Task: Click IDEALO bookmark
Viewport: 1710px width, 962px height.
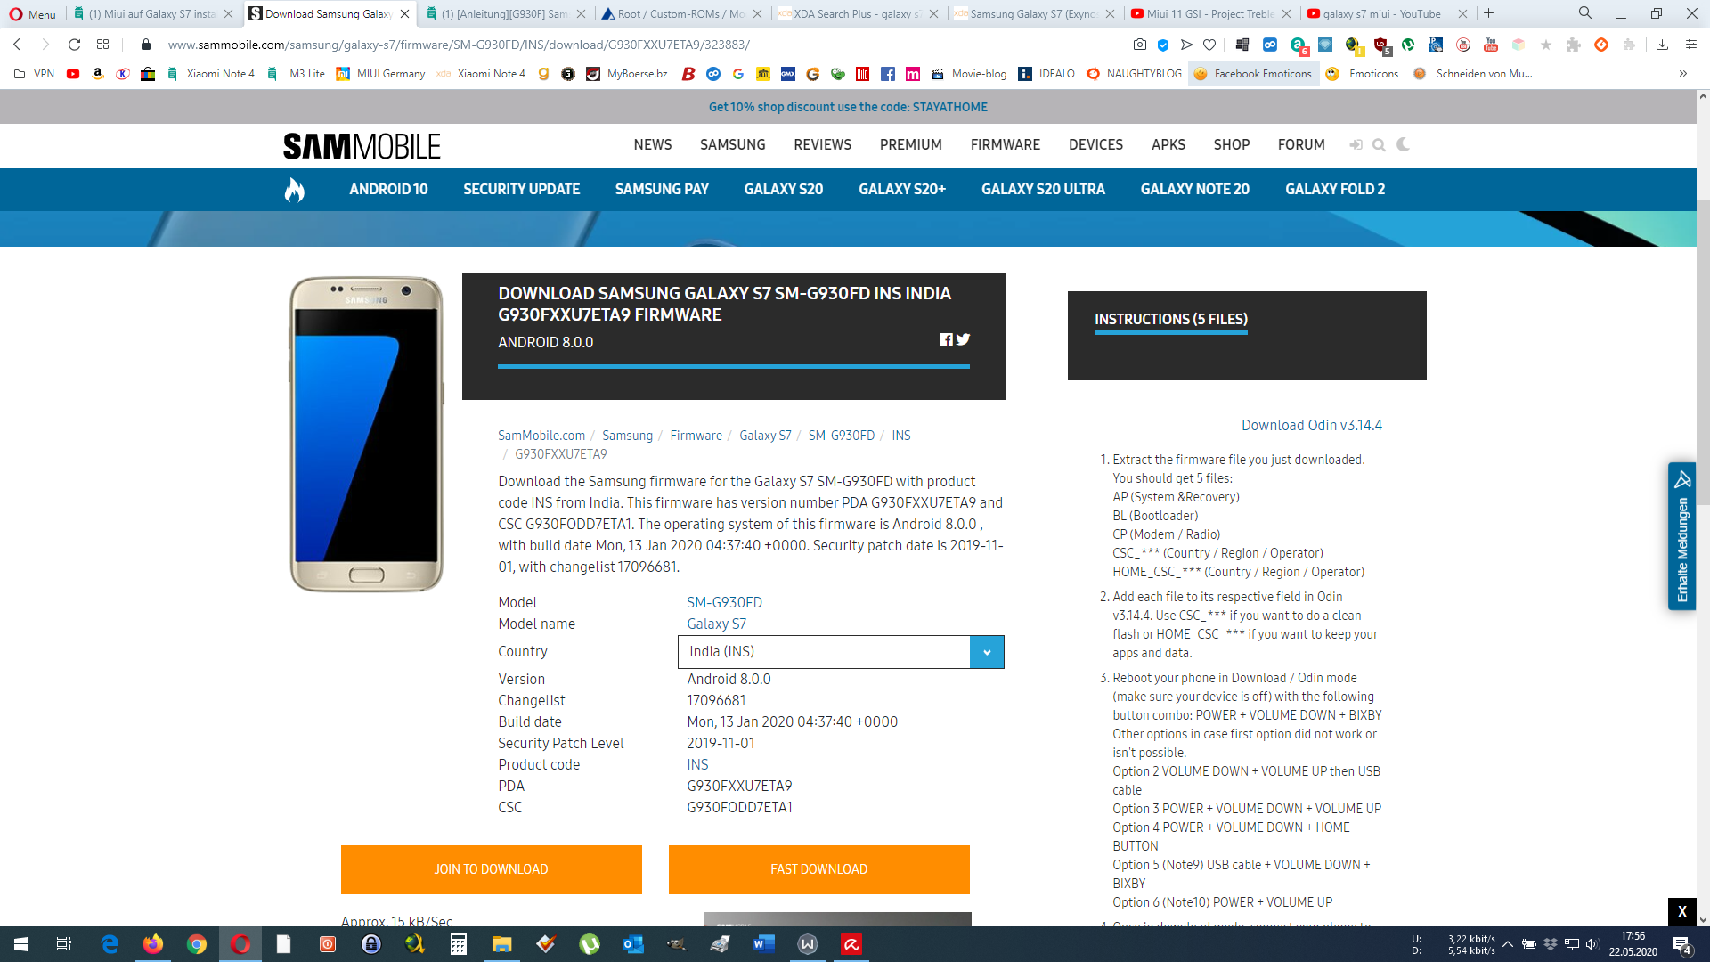Action: 1046,74
